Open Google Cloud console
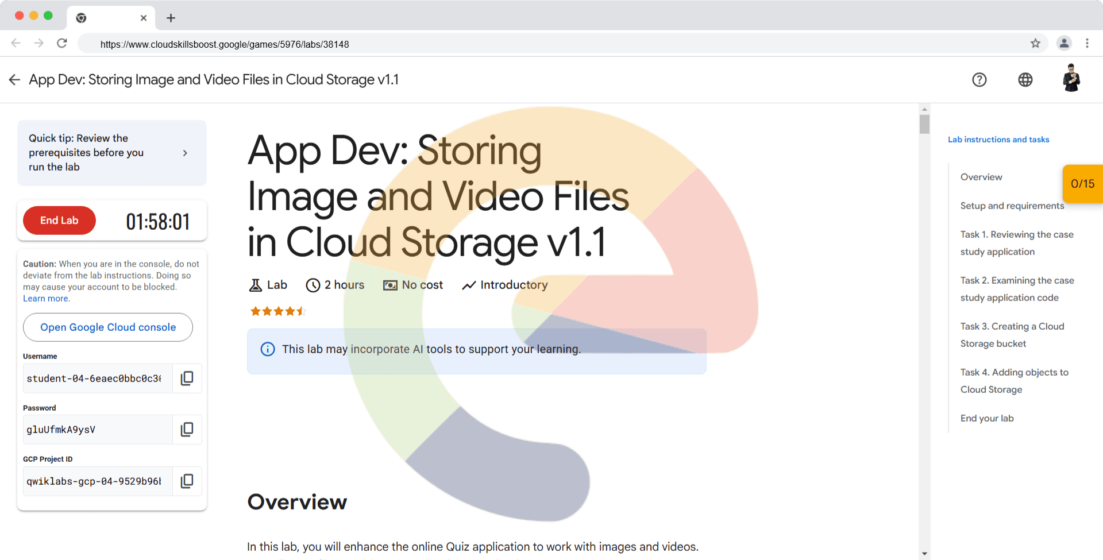 pyautogui.click(x=108, y=327)
